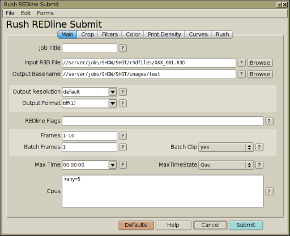Open the Forms menu
This screenshot has width=290, height=236.
[x=45, y=13]
